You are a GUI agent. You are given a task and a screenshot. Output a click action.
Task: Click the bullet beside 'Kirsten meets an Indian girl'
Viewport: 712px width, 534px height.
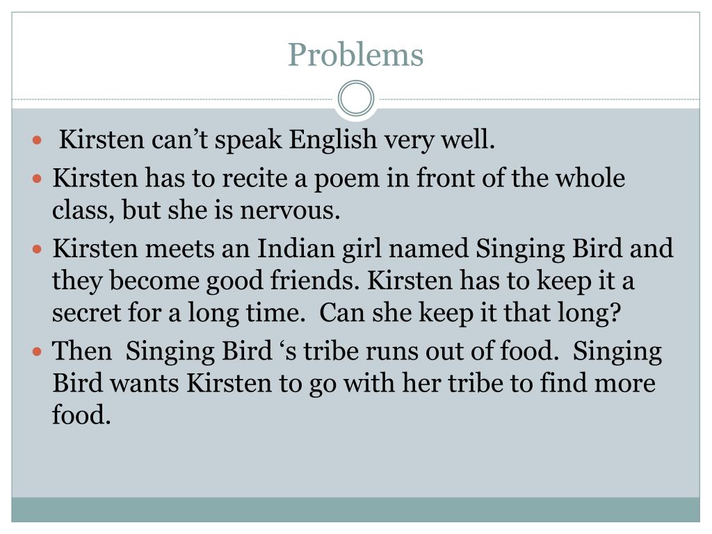pyautogui.click(x=38, y=250)
